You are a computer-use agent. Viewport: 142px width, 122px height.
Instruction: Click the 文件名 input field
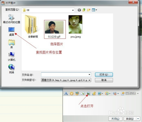coord(65,75)
